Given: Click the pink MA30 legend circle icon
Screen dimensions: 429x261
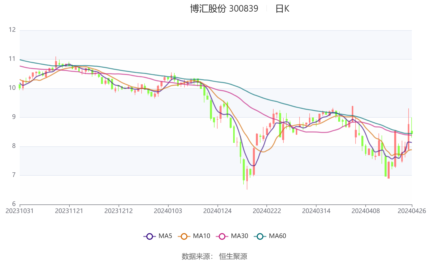Looking at the screenshot, I should [x=222, y=236].
